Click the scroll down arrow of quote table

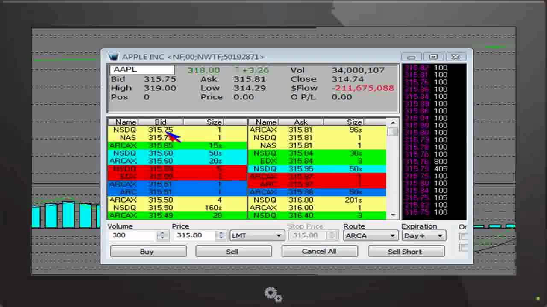(x=393, y=215)
